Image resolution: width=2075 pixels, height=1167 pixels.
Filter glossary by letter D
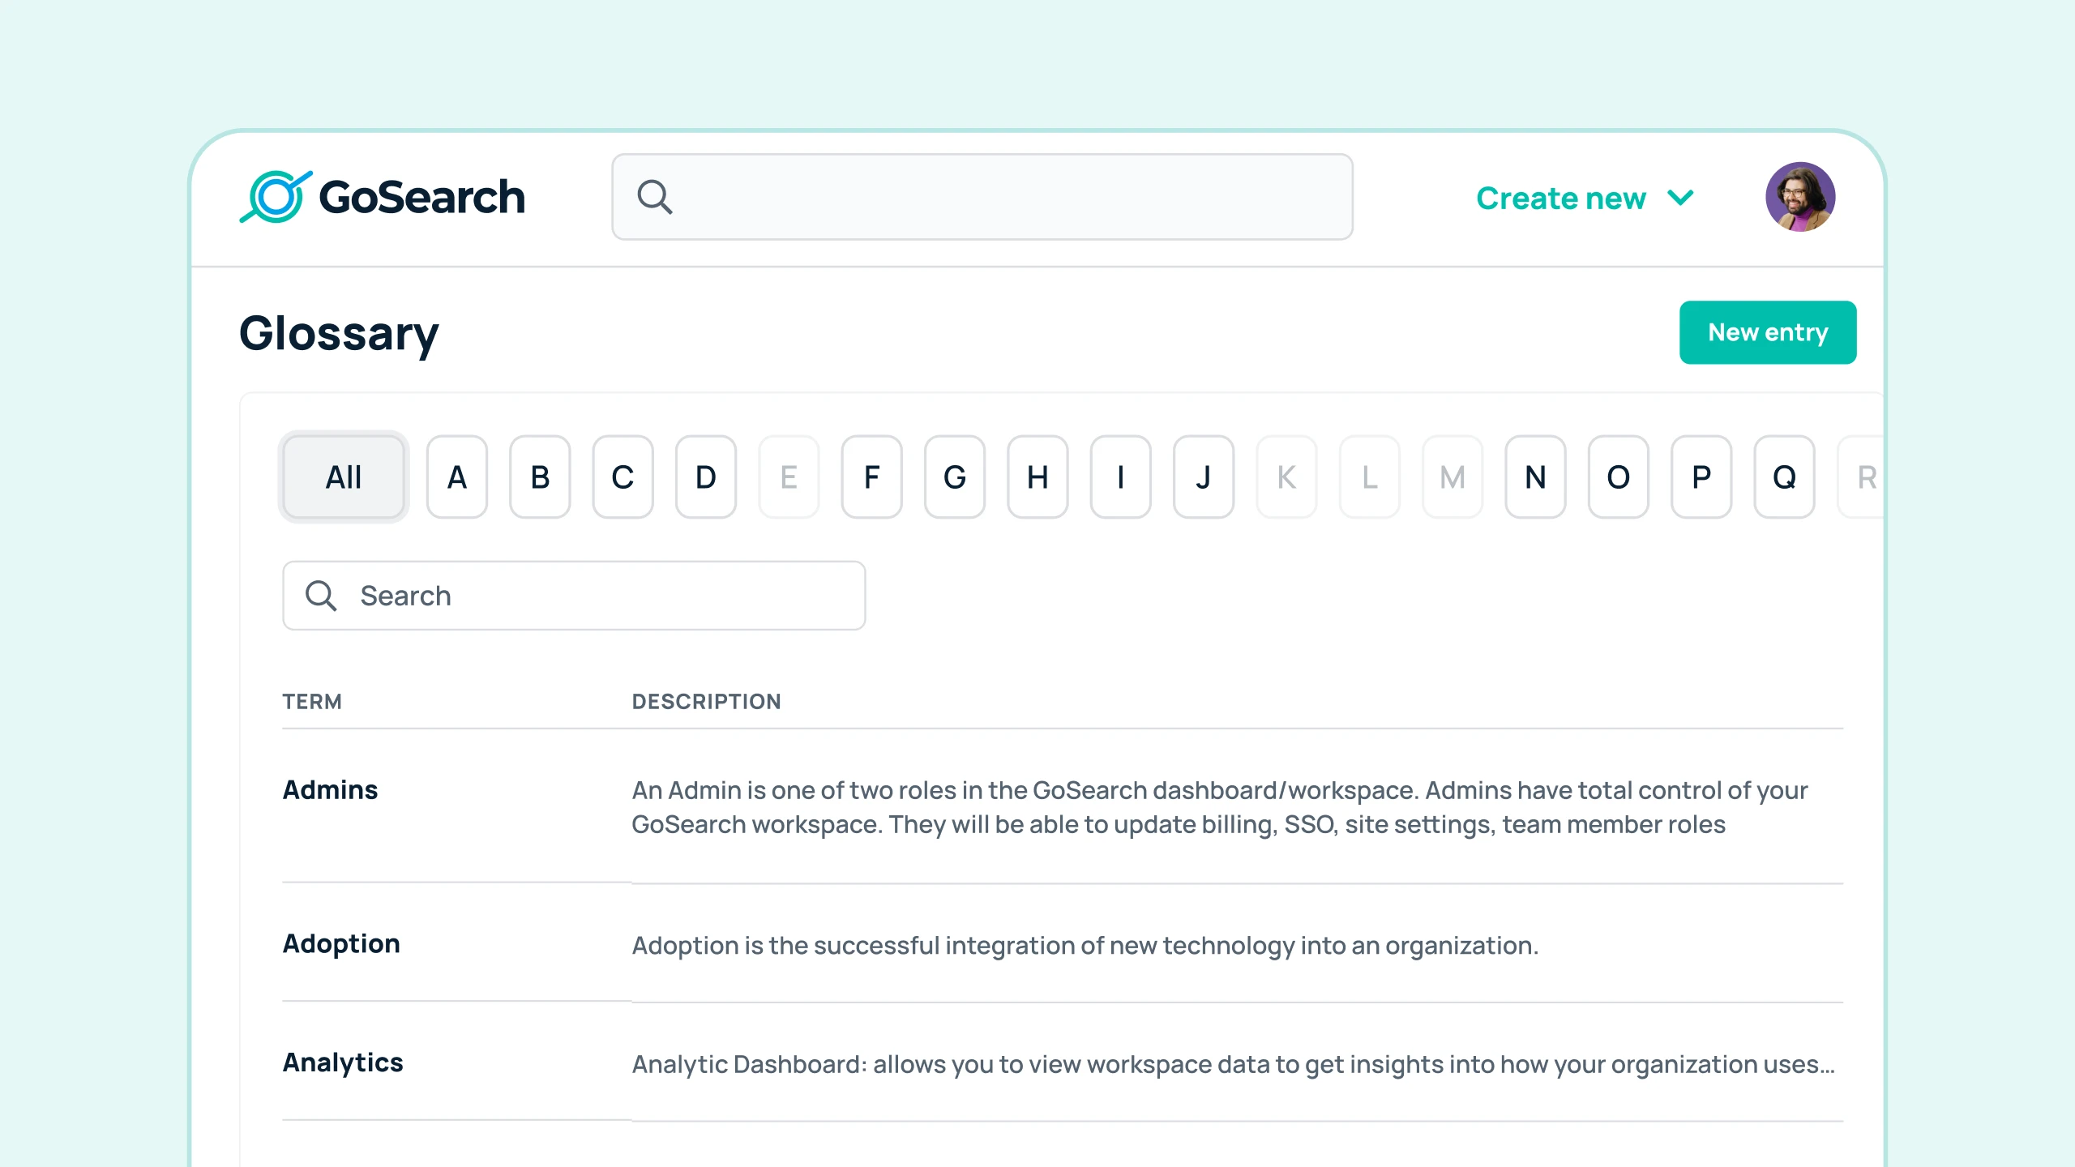click(x=704, y=477)
